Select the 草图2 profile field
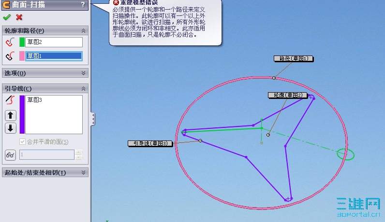385x222 pixels. 54,42
